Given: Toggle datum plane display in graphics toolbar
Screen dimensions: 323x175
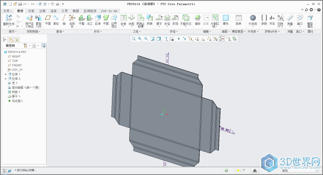Looking at the screenshot, I should [197, 39].
